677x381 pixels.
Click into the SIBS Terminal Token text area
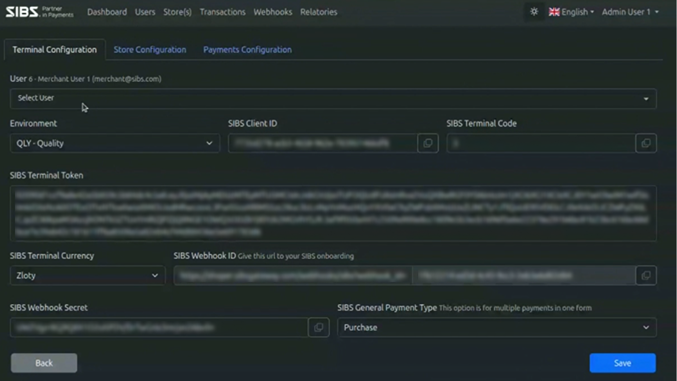tap(333, 213)
